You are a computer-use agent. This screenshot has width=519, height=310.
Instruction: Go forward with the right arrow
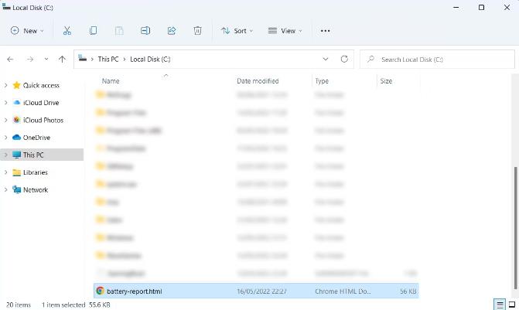click(30, 60)
